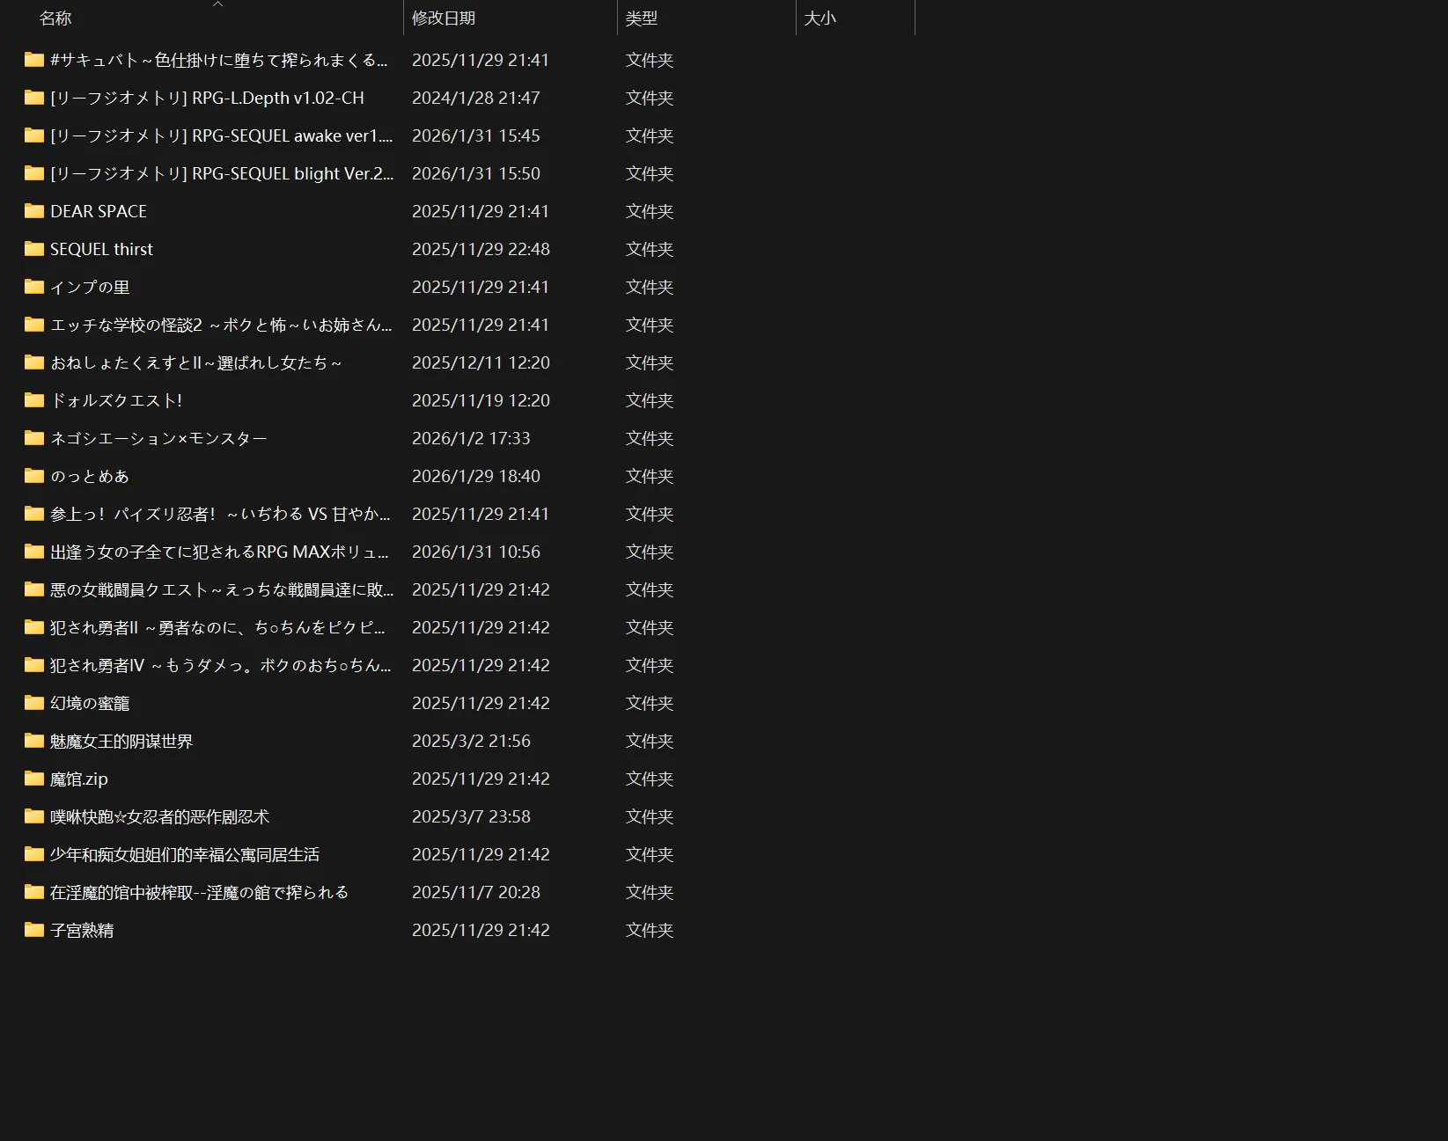The width and height of the screenshot is (1448, 1141).
Task: Select the インプの里 folder icon
Action: click(34, 287)
